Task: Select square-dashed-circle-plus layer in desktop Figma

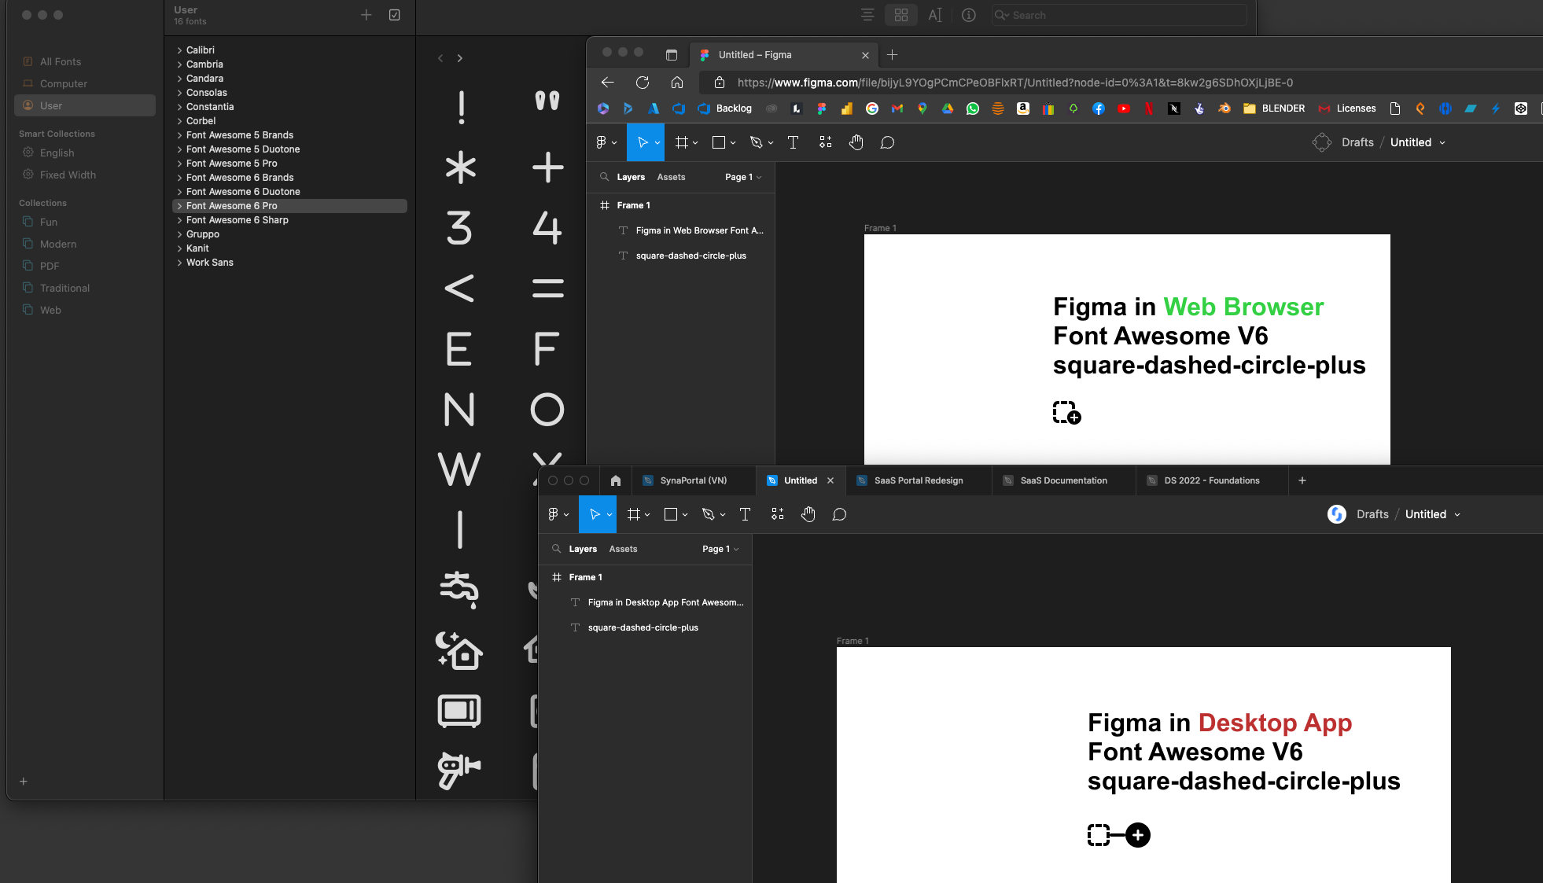Action: [646, 627]
